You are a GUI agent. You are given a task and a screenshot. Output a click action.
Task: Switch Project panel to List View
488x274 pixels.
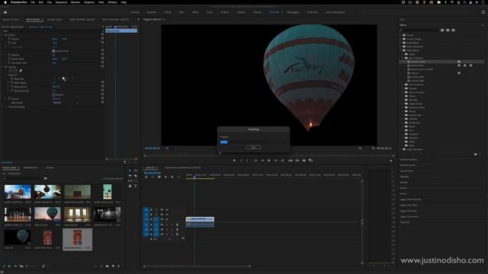coord(10,266)
